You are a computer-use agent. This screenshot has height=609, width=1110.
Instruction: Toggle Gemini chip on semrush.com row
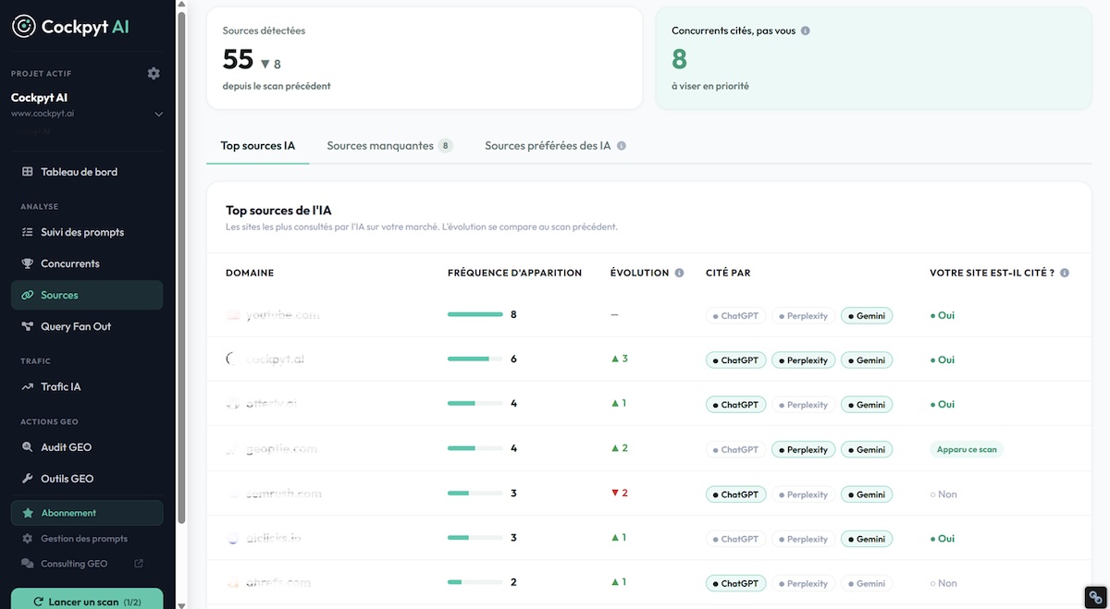point(866,494)
